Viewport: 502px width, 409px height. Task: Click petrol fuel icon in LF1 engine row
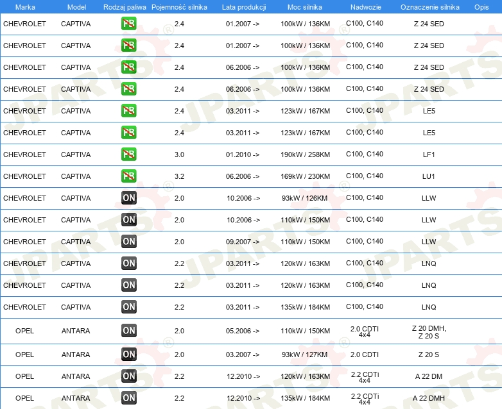(x=128, y=154)
